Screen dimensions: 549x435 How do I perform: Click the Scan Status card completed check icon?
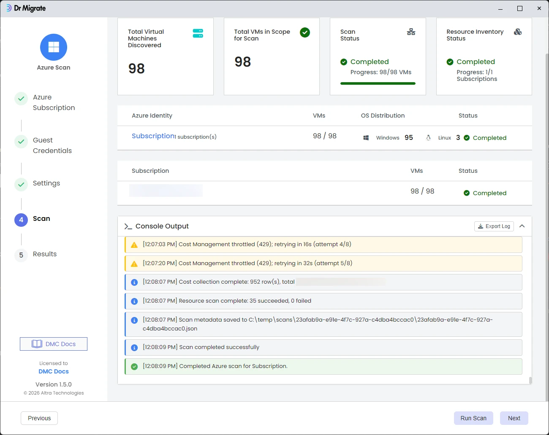(344, 62)
